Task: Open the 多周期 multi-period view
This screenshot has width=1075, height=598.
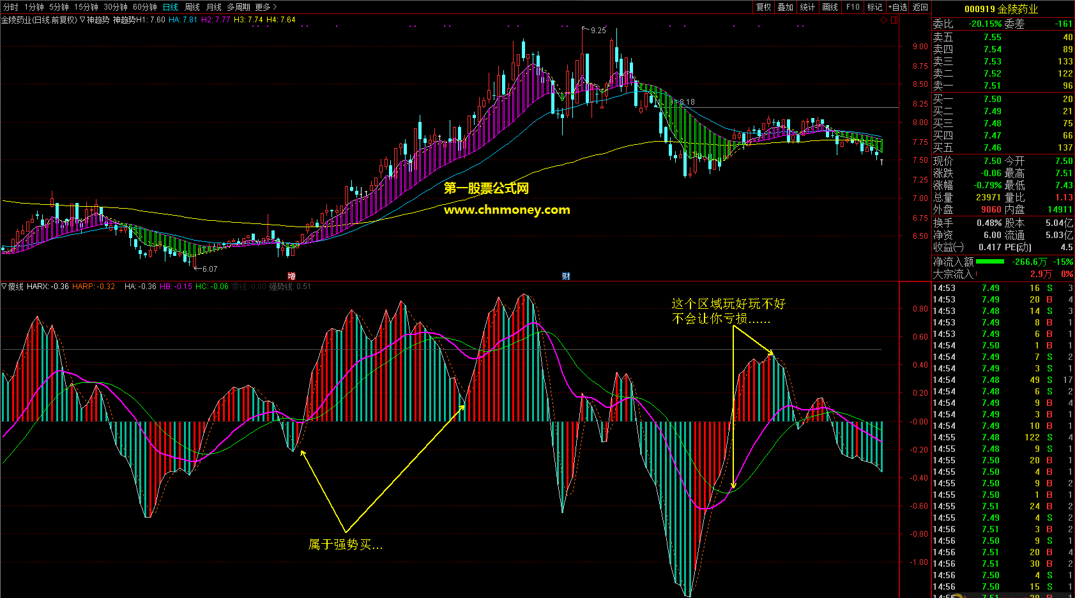Action: (238, 7)
